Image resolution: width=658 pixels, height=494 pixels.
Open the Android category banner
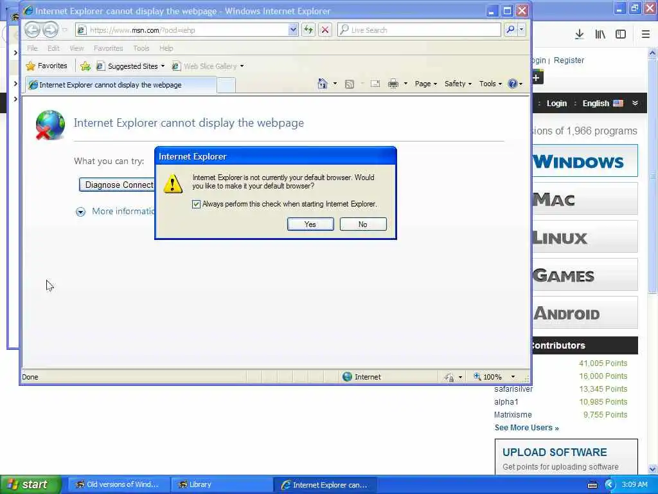585,313
